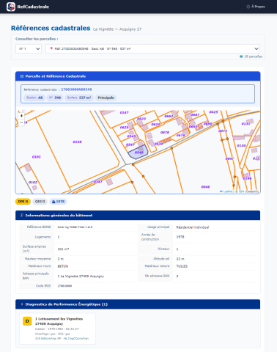Click the N° 548 chip

coord(55,98)
